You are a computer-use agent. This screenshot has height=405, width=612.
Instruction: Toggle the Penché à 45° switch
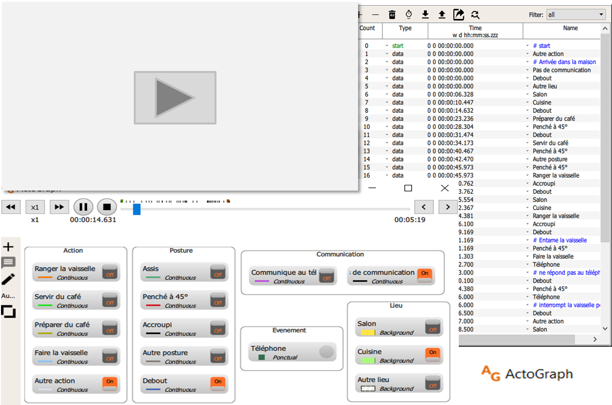pyautogui.click(x=218, y=300)
